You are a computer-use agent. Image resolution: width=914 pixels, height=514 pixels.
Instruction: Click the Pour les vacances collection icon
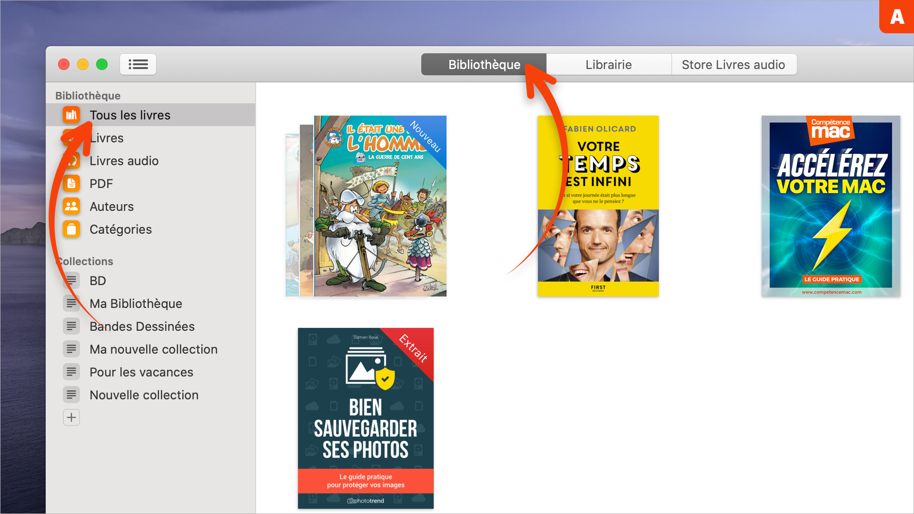tap(71, 372)
